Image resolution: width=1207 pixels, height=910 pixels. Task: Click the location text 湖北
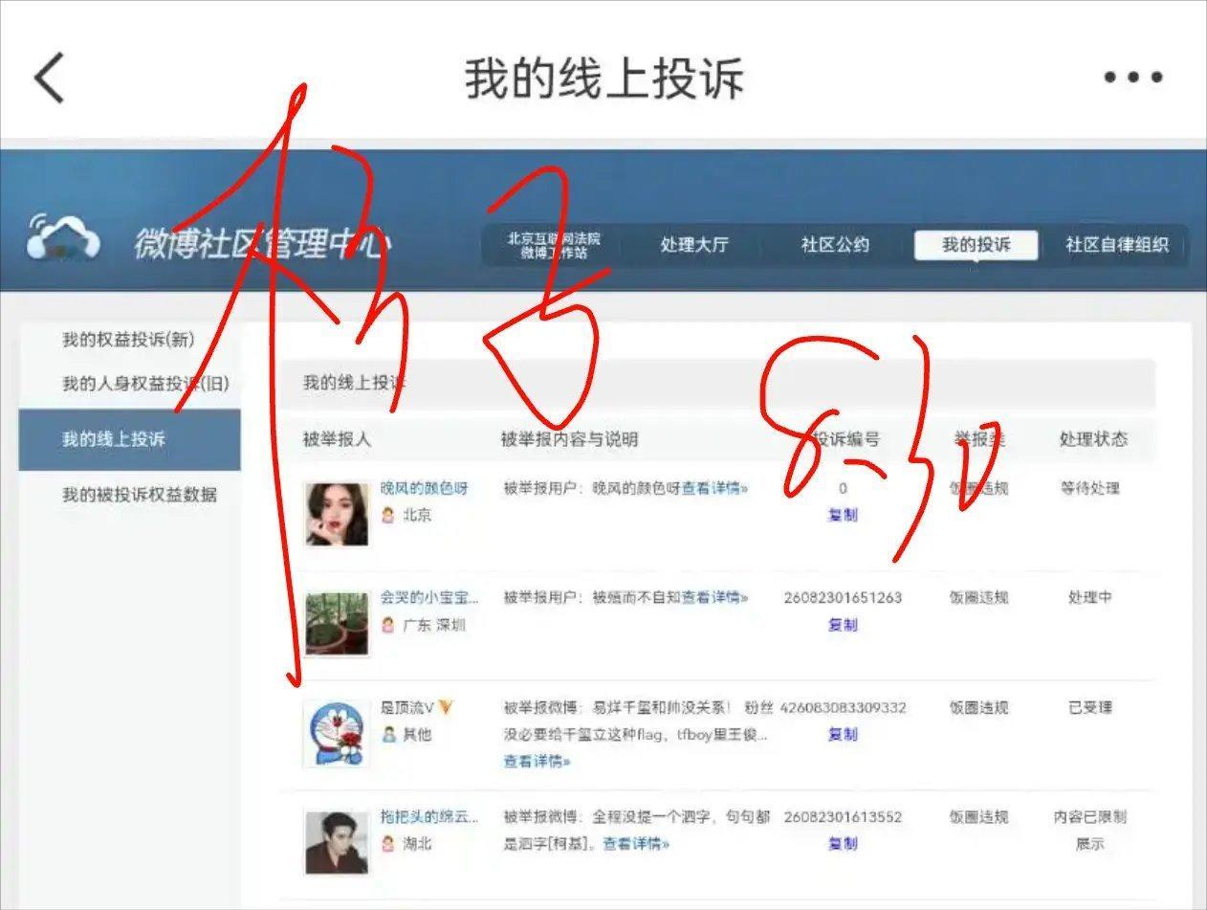pos(418,845)
